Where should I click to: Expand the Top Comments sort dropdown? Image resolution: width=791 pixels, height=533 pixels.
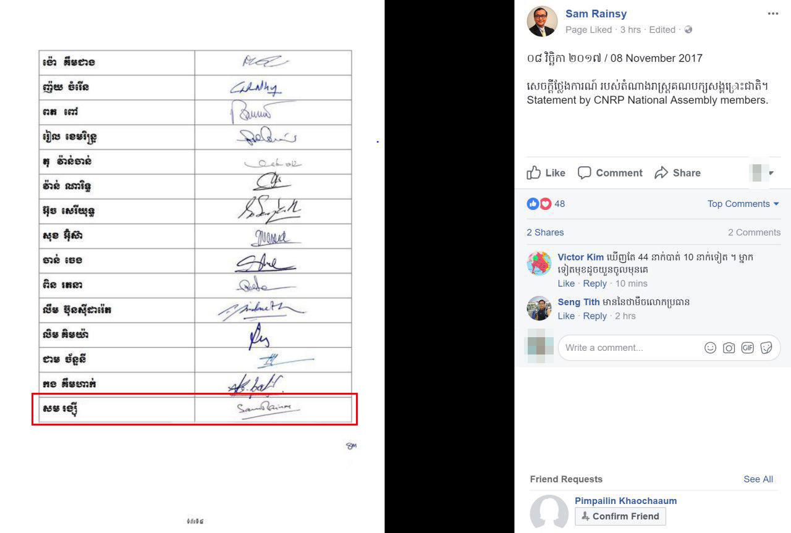click(743, 204)
